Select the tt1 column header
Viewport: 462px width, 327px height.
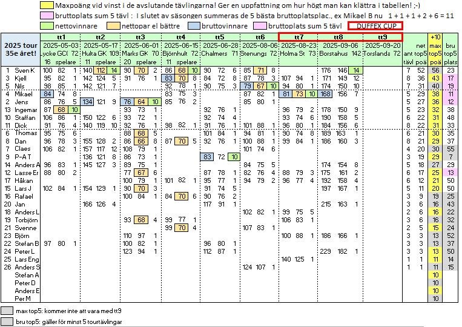coord(61,38)
